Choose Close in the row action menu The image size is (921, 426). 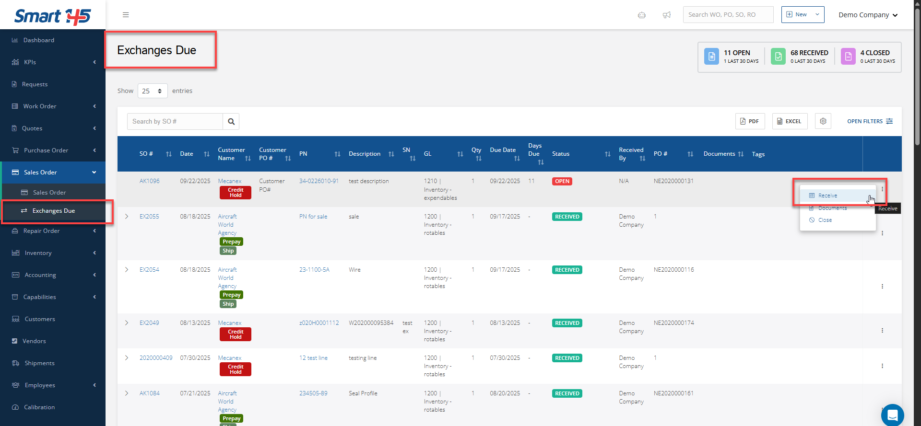(x=825, y=220)
